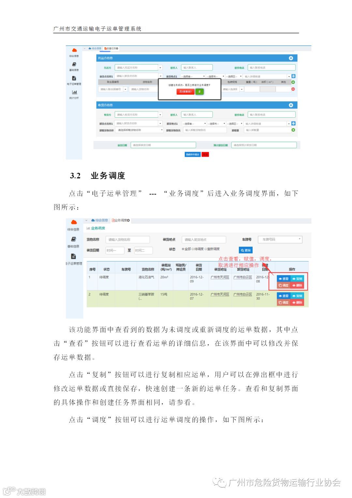Image resolution: width=352 pixels, height=498 pixels.
Task: Open 综合信息 cloud icon in 业务调度 screenshot sidebar
Action: (74, 222)
